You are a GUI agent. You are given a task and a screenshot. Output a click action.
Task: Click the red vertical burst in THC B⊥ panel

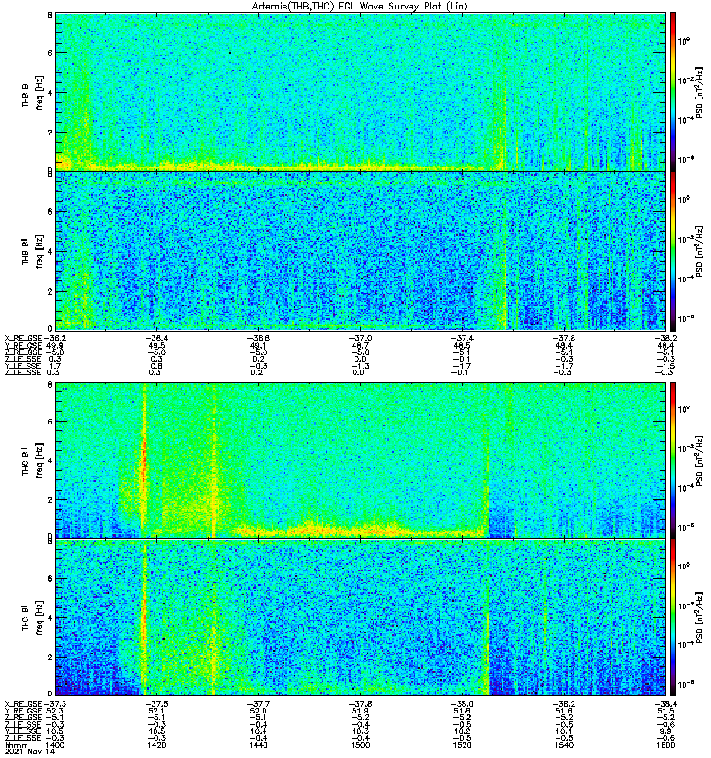(x=144, y=460)
